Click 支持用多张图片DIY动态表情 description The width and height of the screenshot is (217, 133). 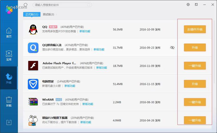[59, 31]
